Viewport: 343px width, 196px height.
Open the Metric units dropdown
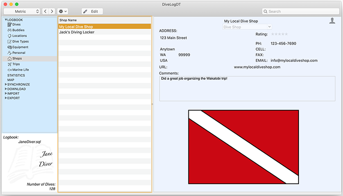22,11
